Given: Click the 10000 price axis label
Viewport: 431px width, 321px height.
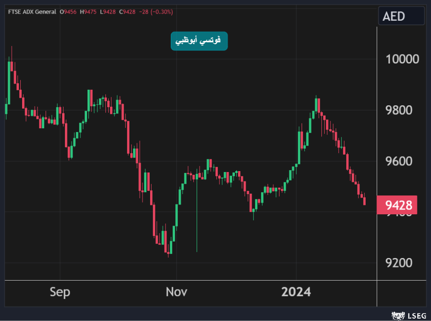Looking at the screenshot, I should pyautogui.click(x=402, y=59).
